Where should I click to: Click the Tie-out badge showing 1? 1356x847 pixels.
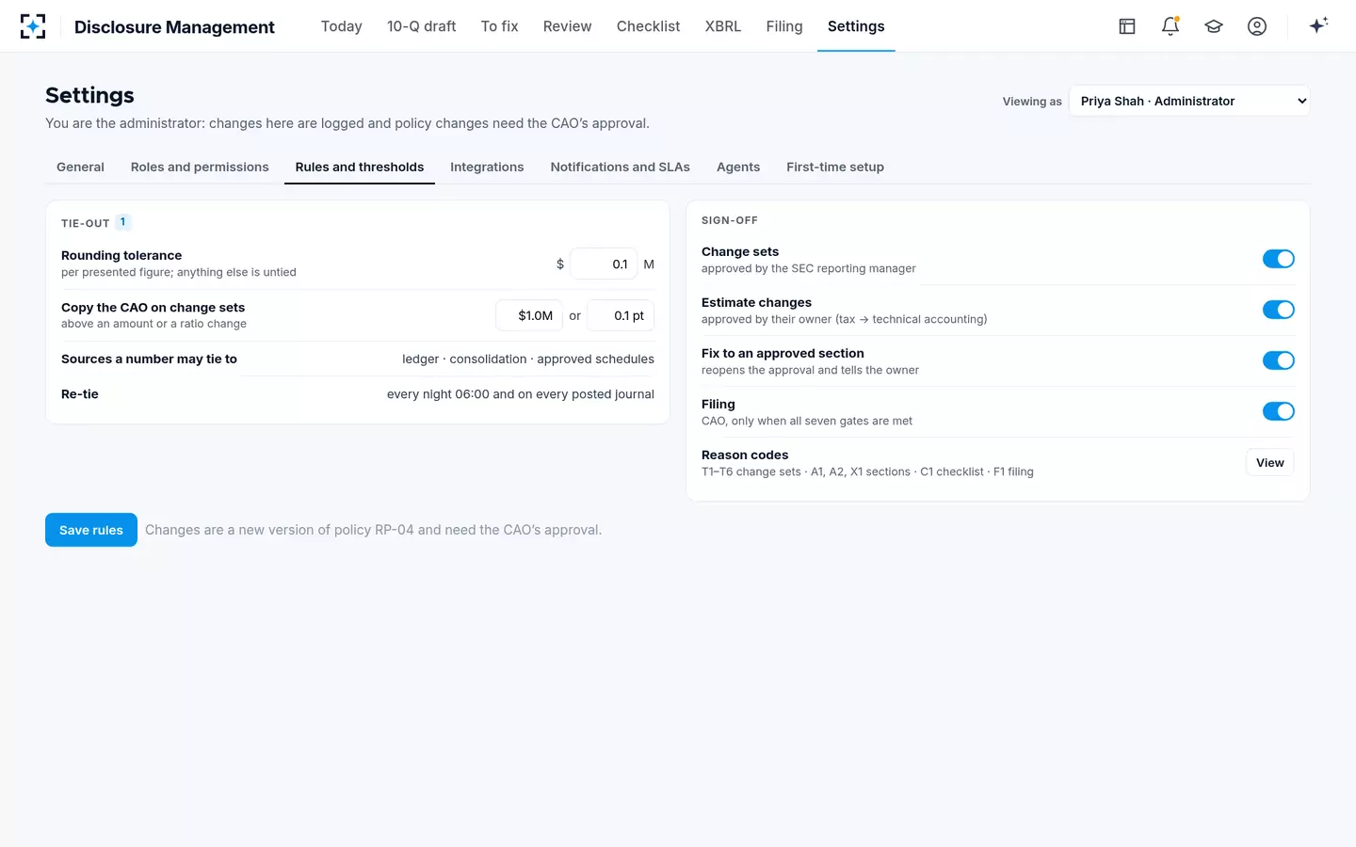click(123, 222)
